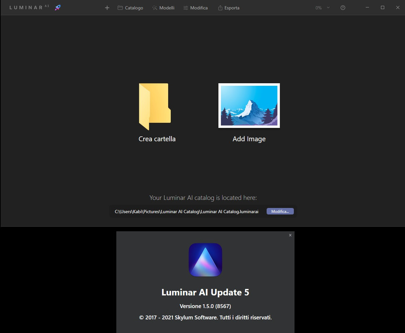The height and width of the screenshot is (333, 405).
Task: Click the Crea cartella folder icon
Action: click(155, 107)
